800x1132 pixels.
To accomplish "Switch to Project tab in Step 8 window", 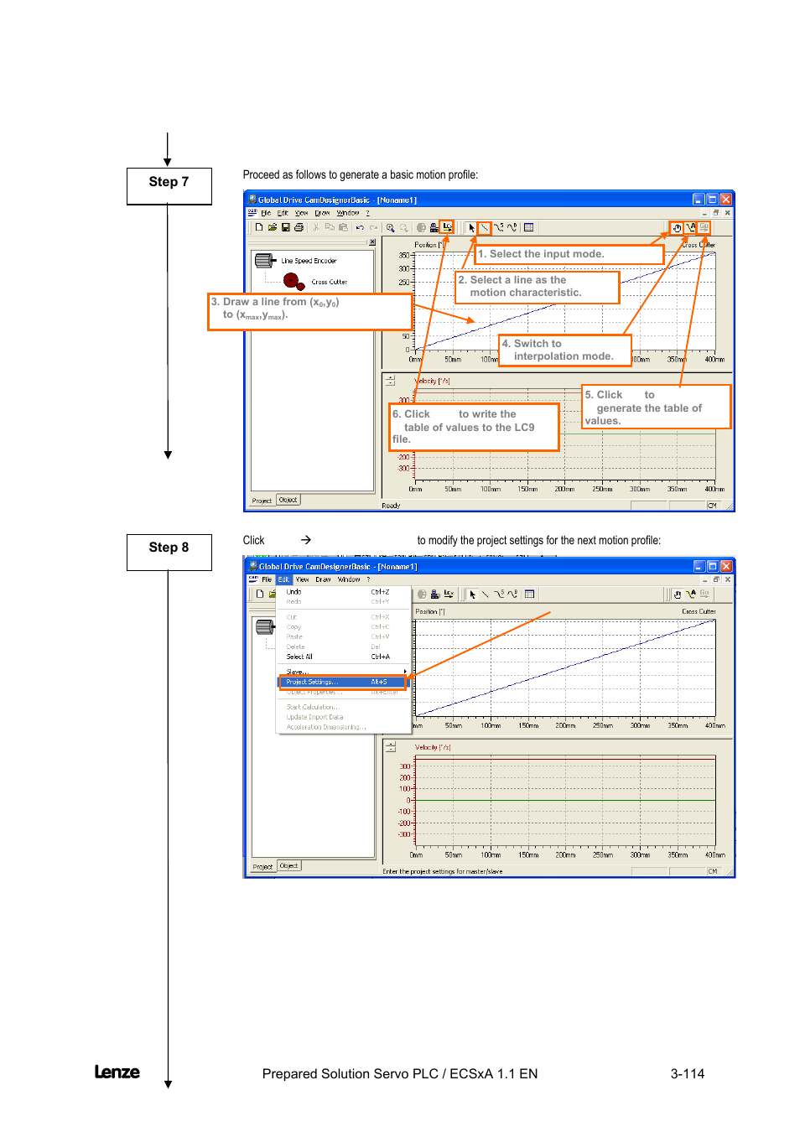I will 263,866.
